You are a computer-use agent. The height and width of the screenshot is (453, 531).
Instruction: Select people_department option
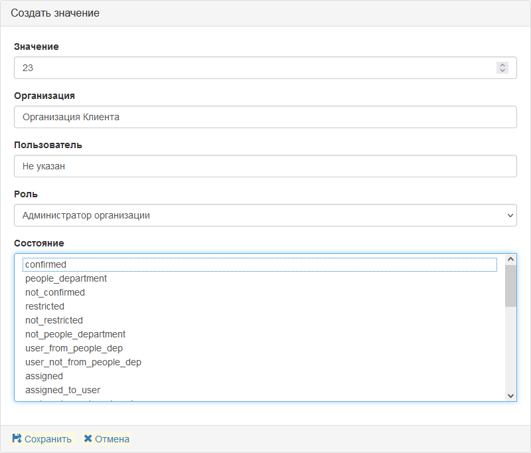point(66,278)
